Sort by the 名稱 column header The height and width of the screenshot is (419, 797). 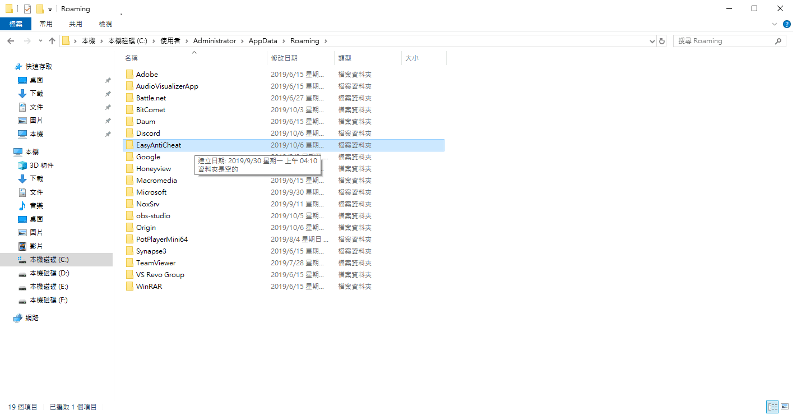point(131,58)
